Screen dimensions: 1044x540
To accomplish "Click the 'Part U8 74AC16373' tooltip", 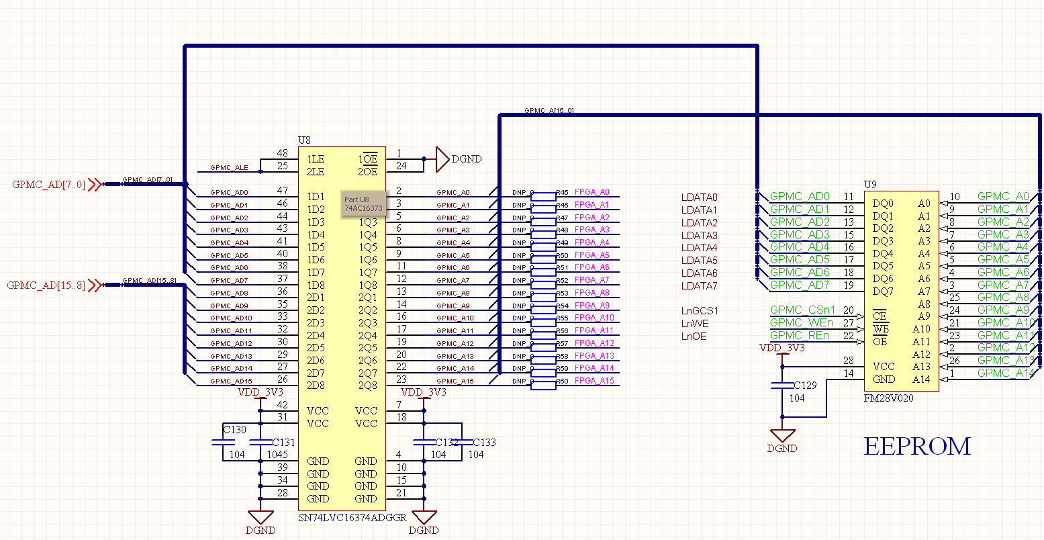I will click(363, 204).
